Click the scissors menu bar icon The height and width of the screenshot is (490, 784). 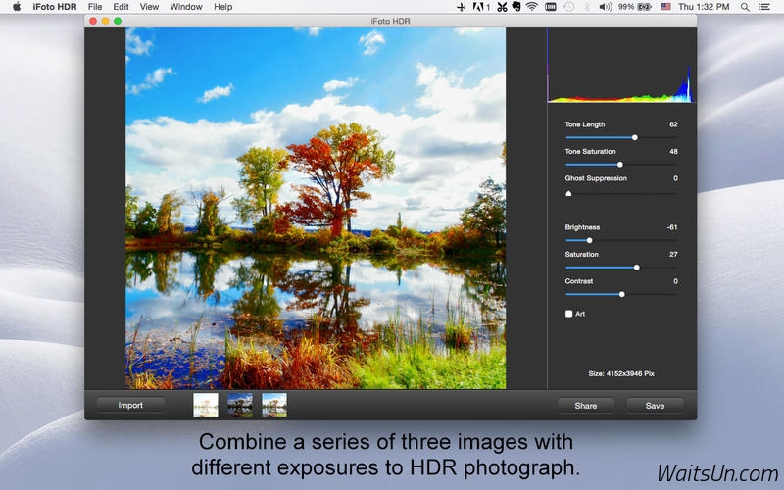coord(502,7)
